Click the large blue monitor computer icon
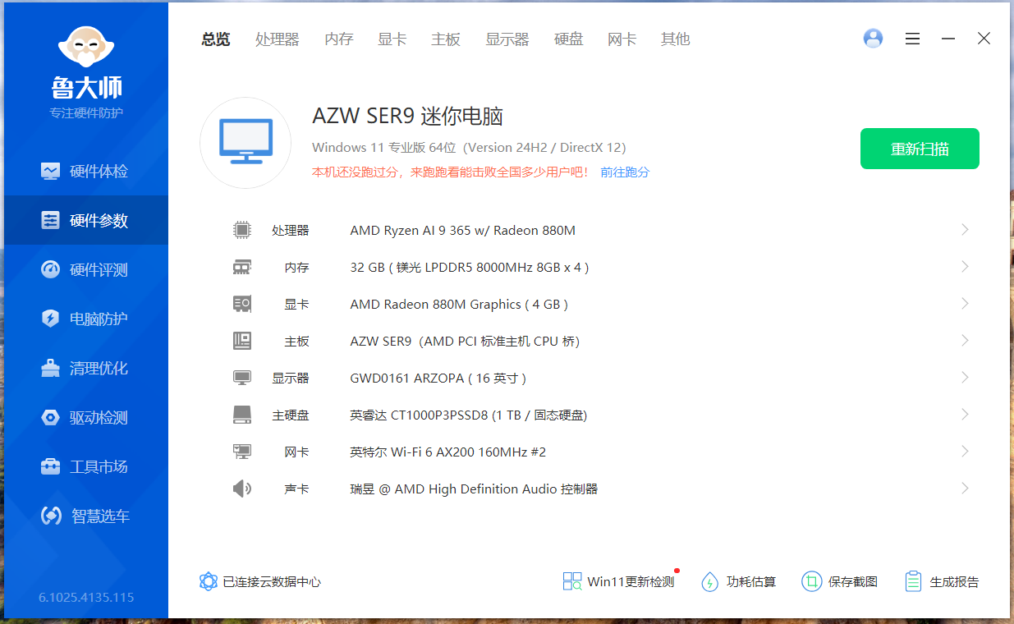 coord(245,142)
